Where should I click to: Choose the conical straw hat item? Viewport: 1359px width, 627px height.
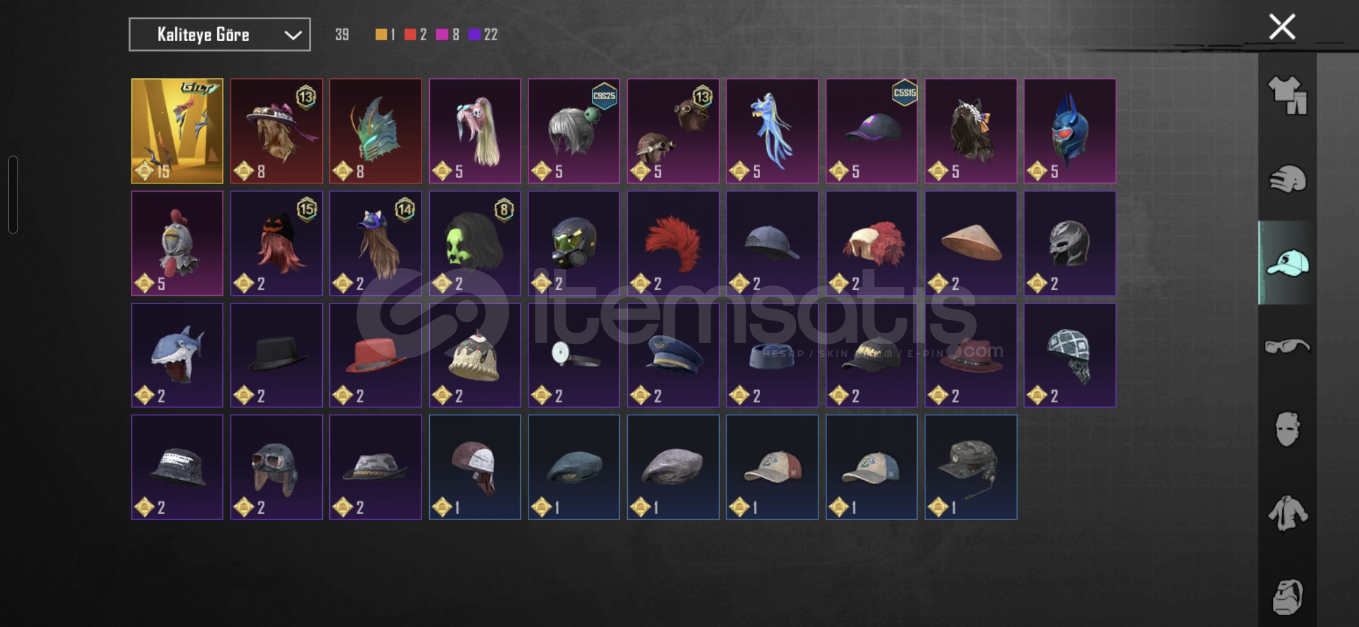coord(970,243)
